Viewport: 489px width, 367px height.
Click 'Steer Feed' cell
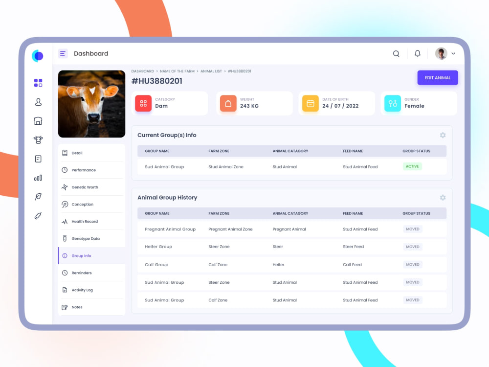354,247
